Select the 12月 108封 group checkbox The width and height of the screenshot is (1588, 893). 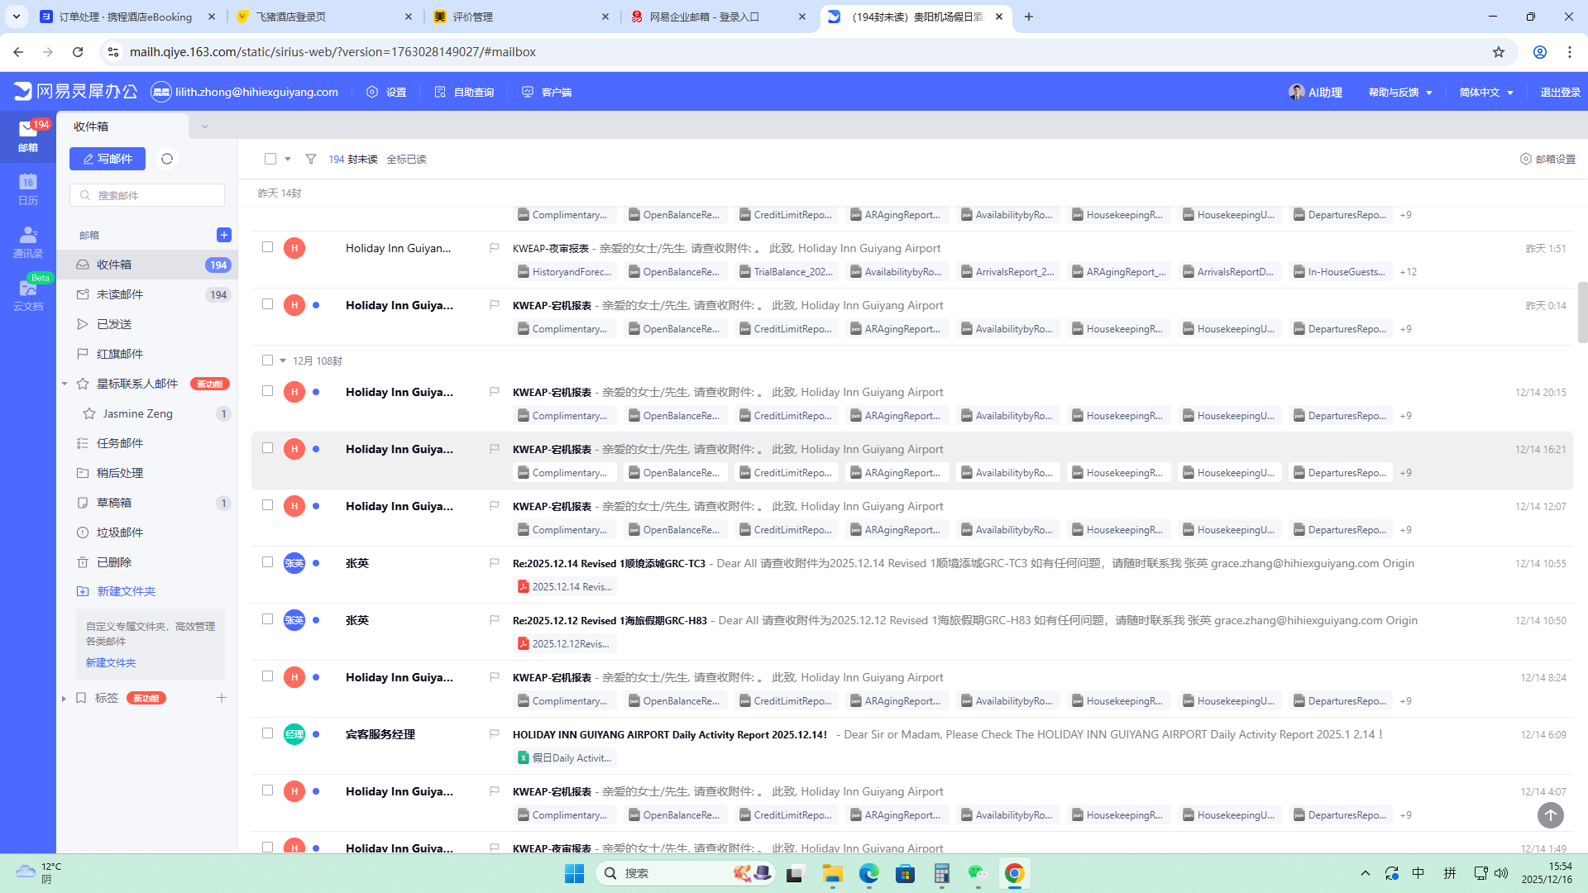point(267,361)
